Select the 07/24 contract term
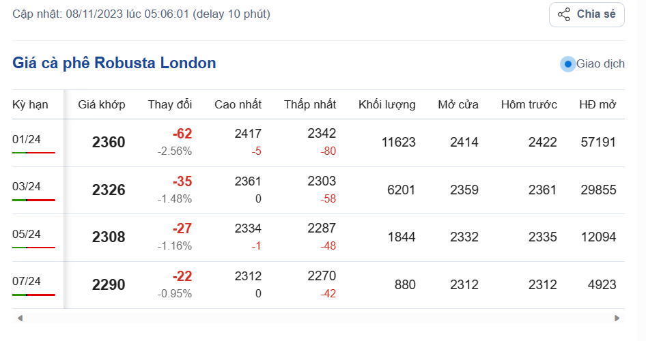646x341 pixels. tap(27, 281)
